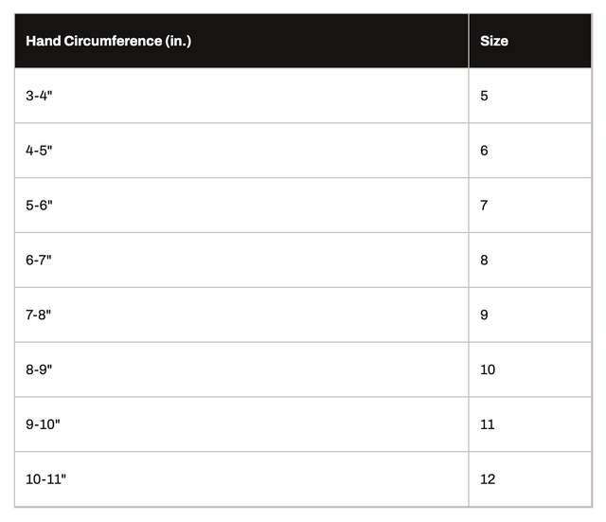Select the 10-11" circumference cell
The width and height of the screenshot is (606, 522).
click(x=241, y=479)
